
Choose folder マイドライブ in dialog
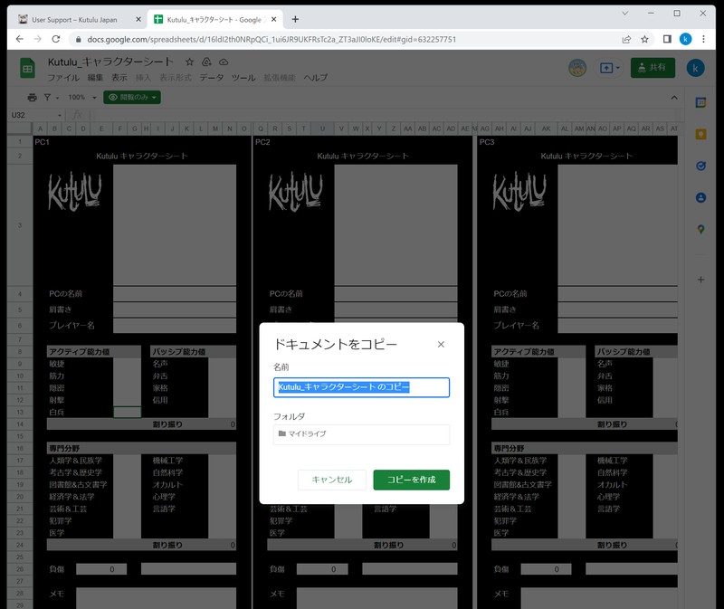click(x=361, y=434)
